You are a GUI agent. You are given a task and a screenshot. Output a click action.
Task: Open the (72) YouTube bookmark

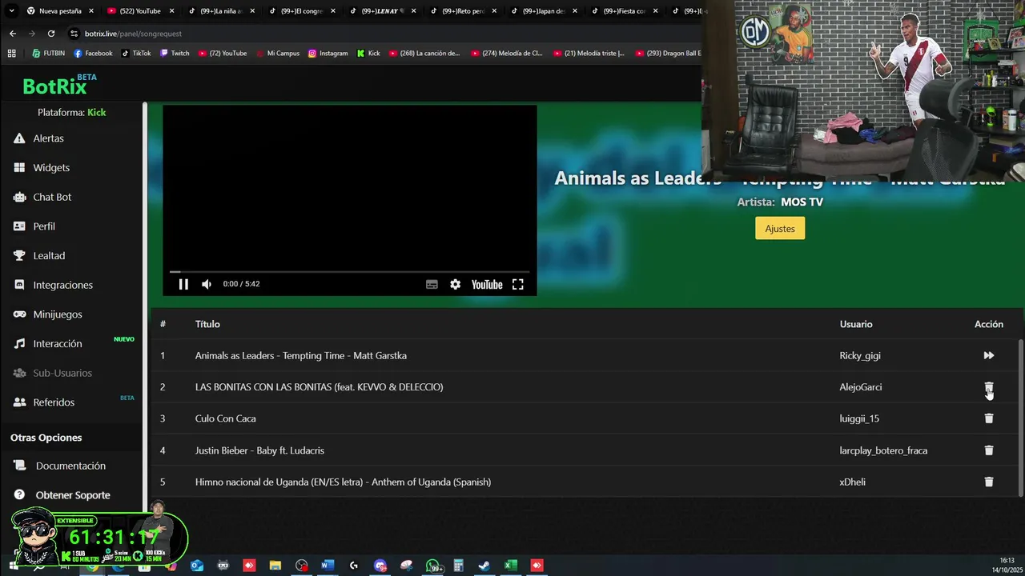point(223,54)
